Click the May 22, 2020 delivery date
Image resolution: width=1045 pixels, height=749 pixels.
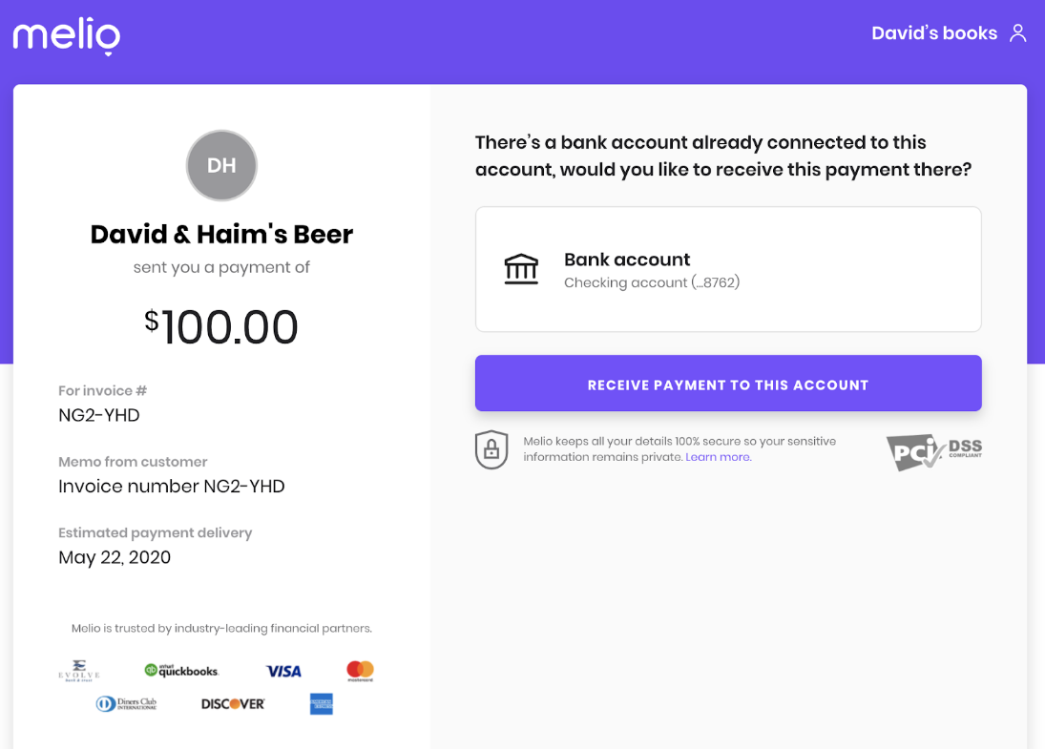(115, 557)
